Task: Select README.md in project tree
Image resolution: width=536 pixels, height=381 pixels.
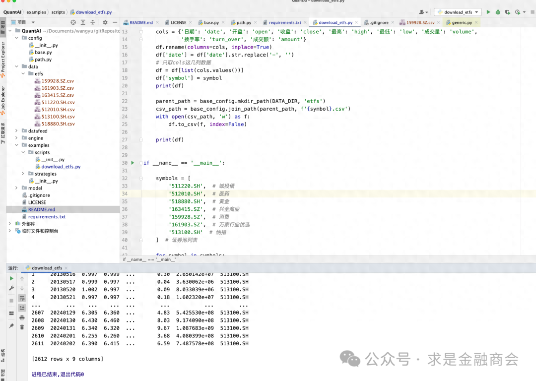Action: click(41, 209)
